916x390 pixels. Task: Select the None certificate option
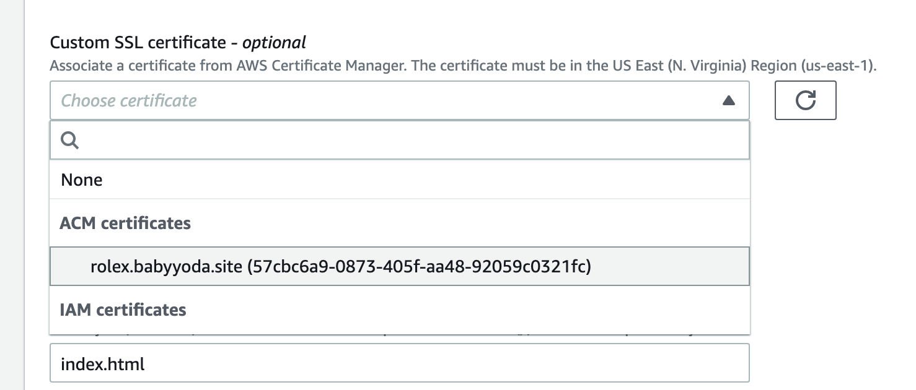(400, 180)
